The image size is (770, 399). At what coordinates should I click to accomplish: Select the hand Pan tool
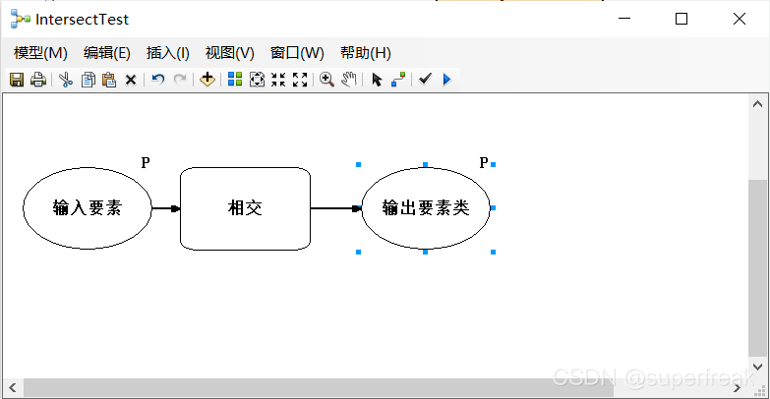point(349,80)
